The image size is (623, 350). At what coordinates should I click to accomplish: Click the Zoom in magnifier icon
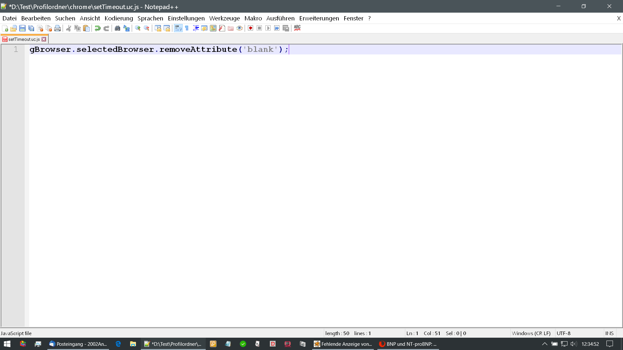click(138, 28)
